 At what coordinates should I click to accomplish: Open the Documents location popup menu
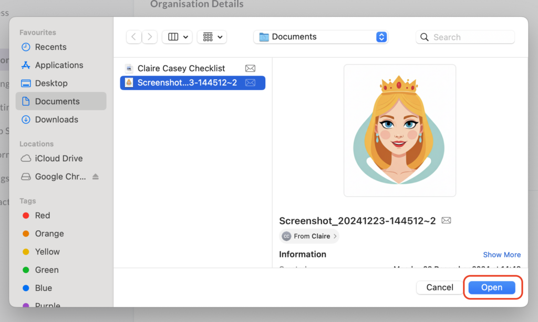pyautogui.click(x=320, y=37)
